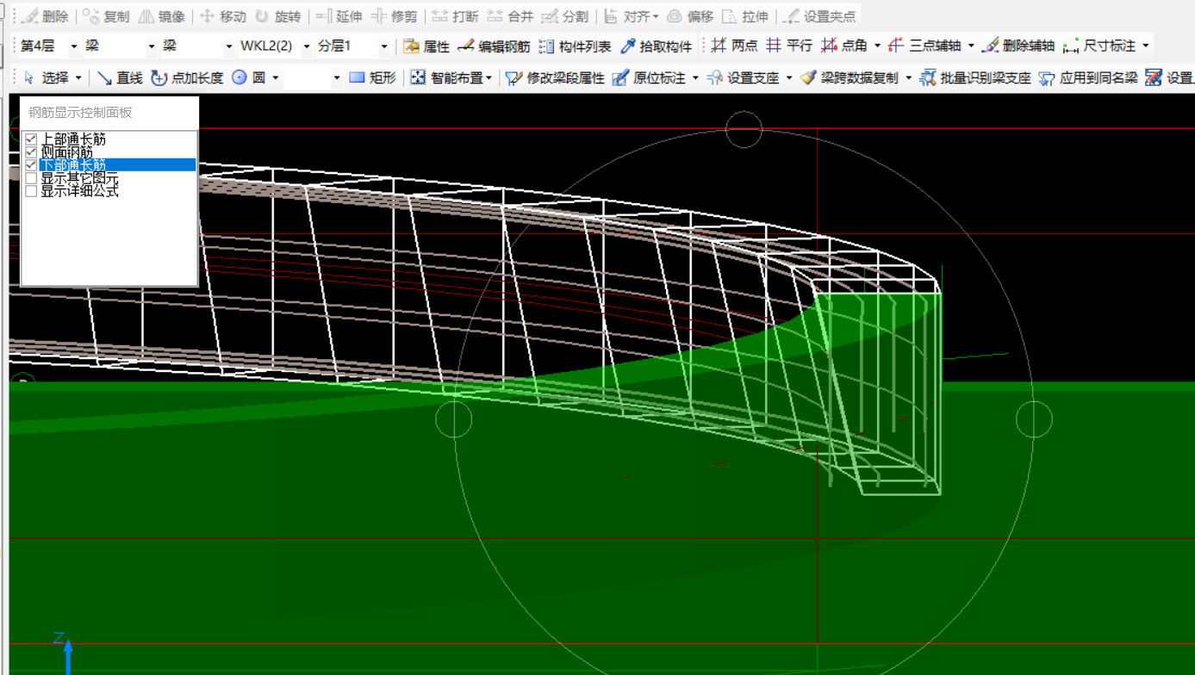The image size is (1195, 675).
Task: Click 修改梁段属性 (modify beam segment)
Action: pos(555,77)
